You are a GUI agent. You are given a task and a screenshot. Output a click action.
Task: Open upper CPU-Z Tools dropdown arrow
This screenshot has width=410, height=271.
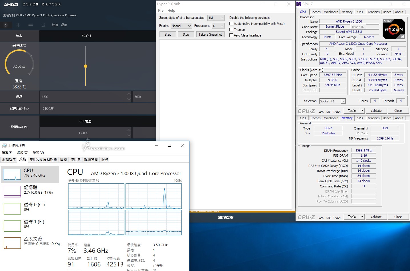pos(362,111)
